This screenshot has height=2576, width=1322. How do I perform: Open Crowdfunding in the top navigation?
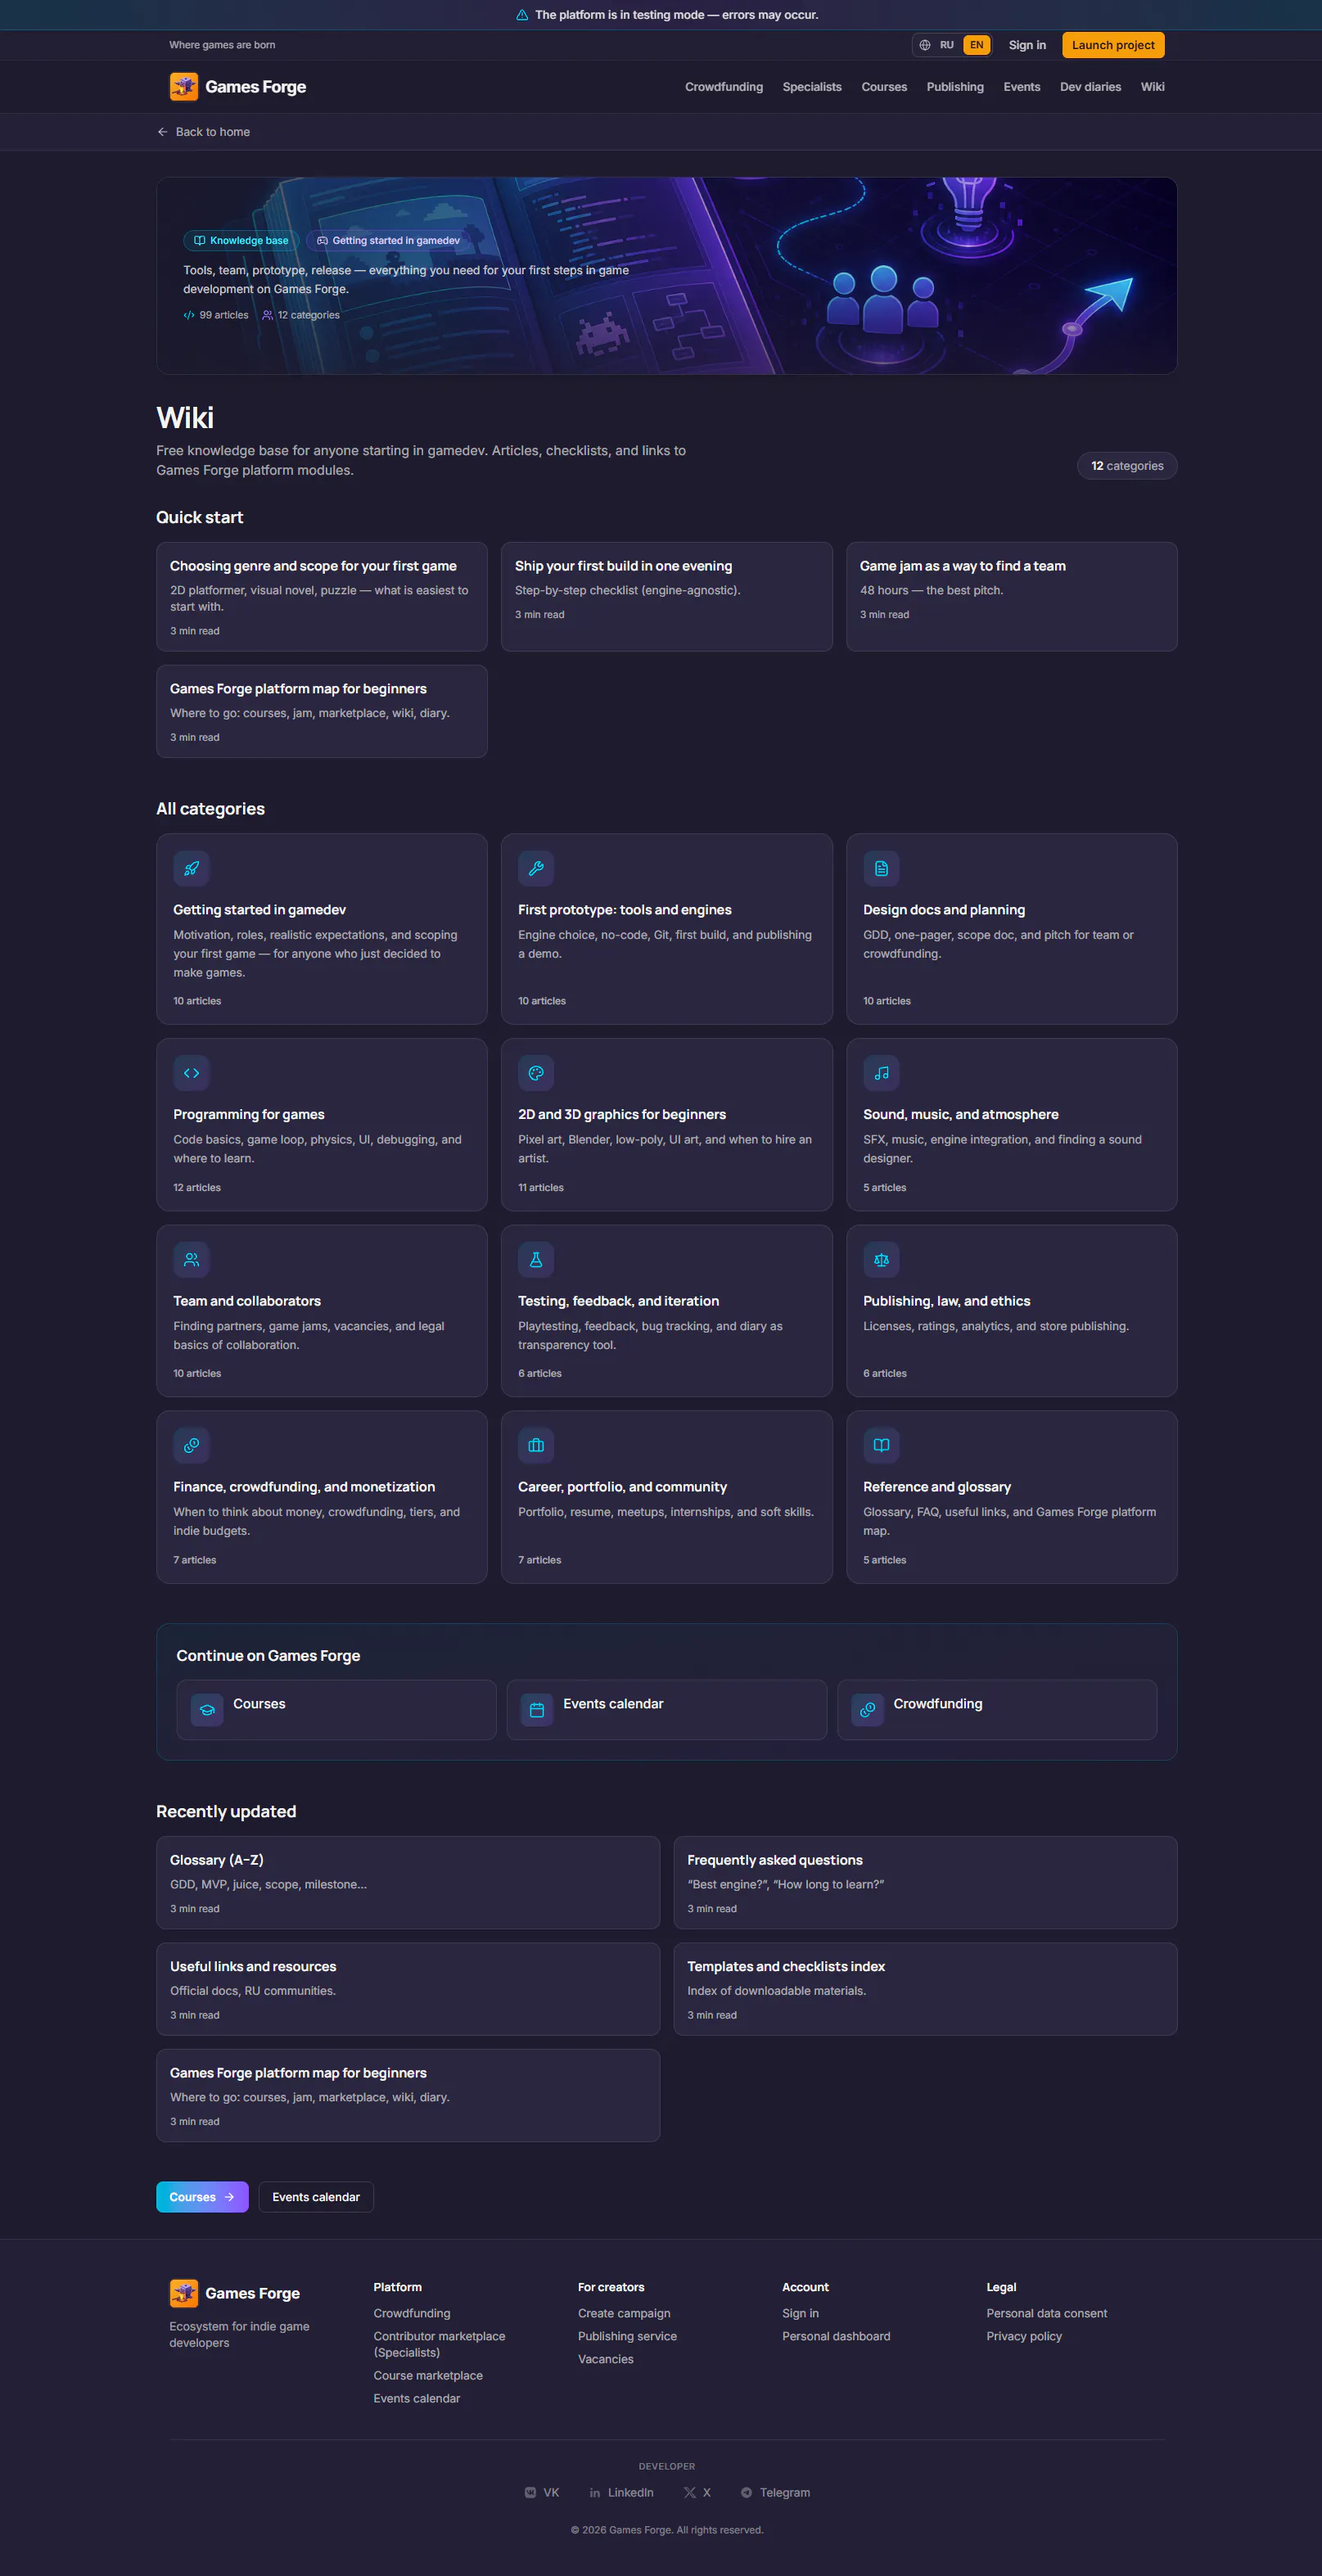pyautogui.click(x=724, y=87)
